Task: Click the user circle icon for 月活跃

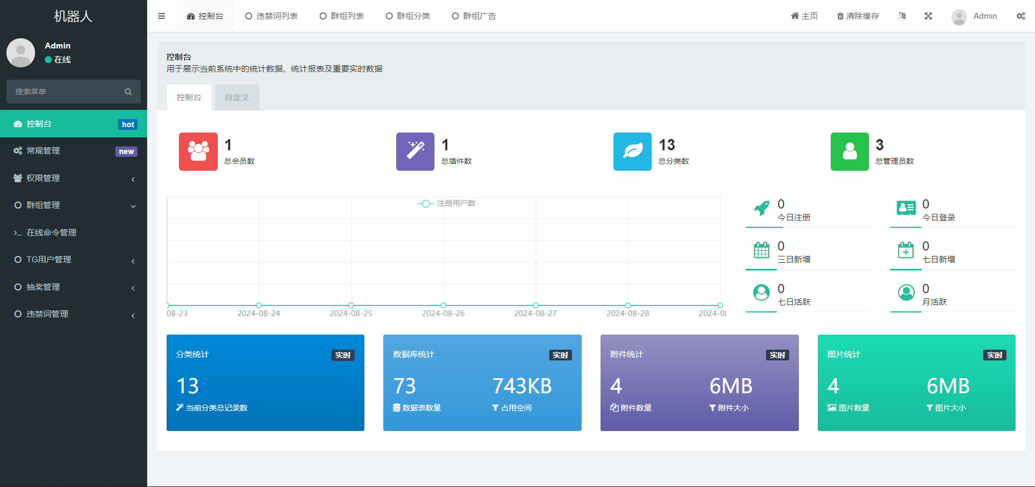Action: tap(906, 293)
